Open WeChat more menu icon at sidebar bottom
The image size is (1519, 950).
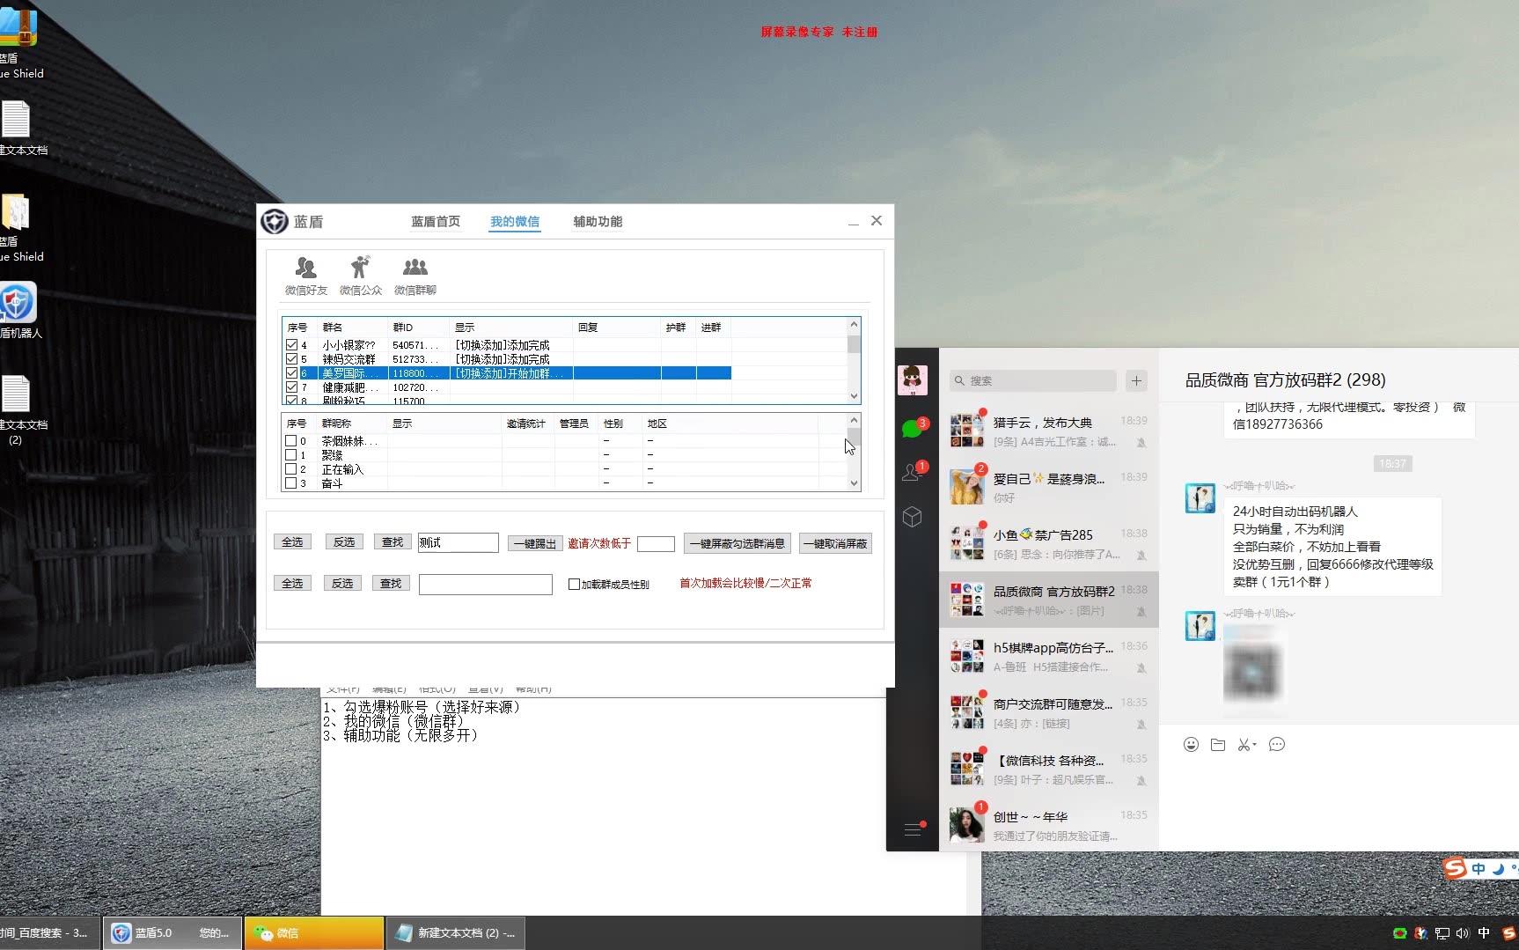[x=913, y=829]
